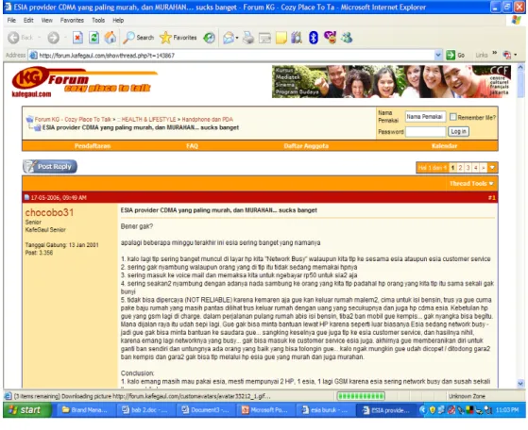Open dropdown arrow next to Back button
Viewport: 528px width, 430px height.
[39, 38]
